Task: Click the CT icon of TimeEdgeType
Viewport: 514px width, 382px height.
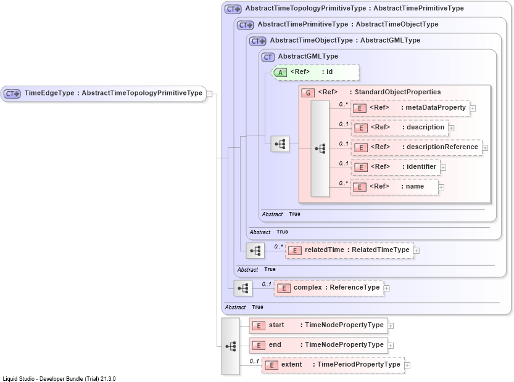Action: pyautogui.click(x=12, y=94)
